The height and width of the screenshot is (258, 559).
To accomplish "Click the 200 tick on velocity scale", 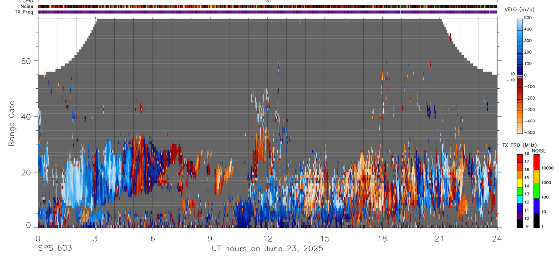I will click(529, 52).
